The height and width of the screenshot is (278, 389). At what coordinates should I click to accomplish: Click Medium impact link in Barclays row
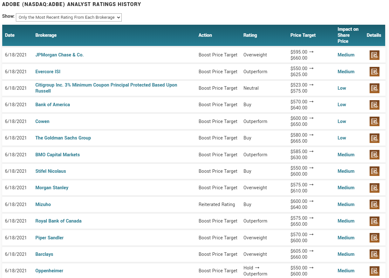[x=346, y=254]
